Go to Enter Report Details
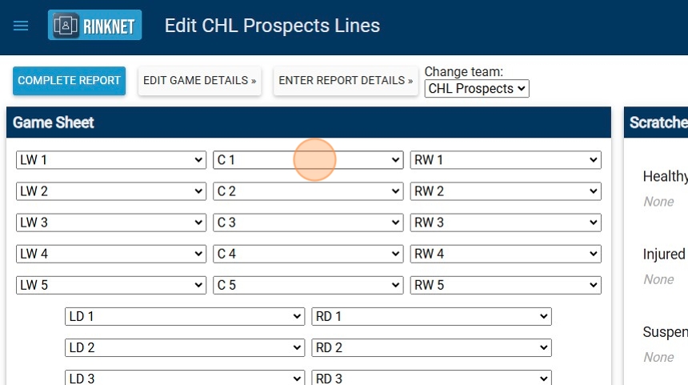This screenshot has height=385, width=688. coord(346,81)
